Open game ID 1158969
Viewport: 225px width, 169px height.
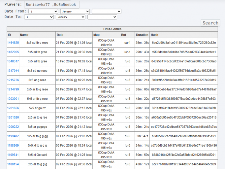point(13,145)
